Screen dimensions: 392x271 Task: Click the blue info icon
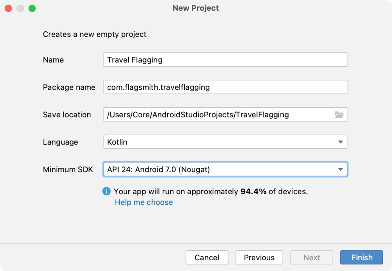pos(106,191)
